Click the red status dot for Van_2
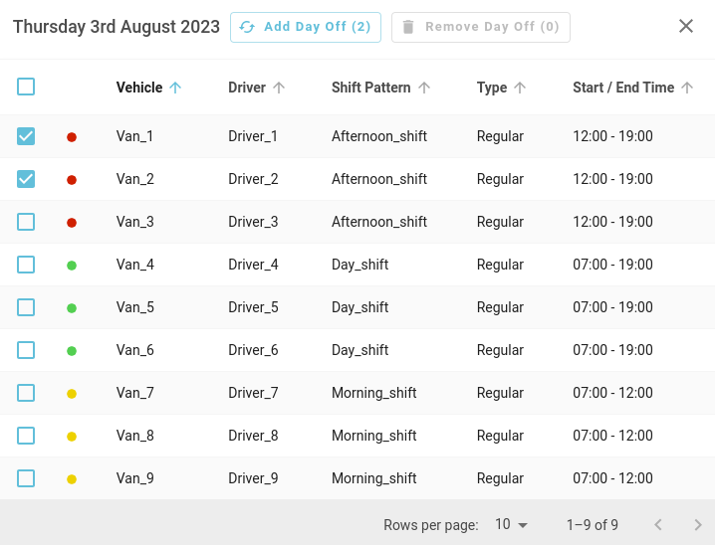Image resolution: width=715 pixels, height=545 pixels. [72, 180]
